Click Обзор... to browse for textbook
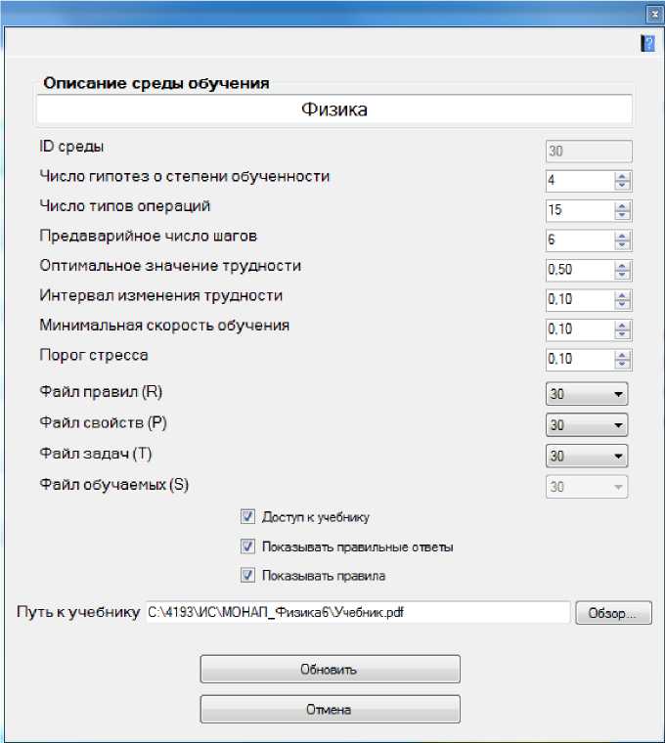 click(x=613, y=614)
